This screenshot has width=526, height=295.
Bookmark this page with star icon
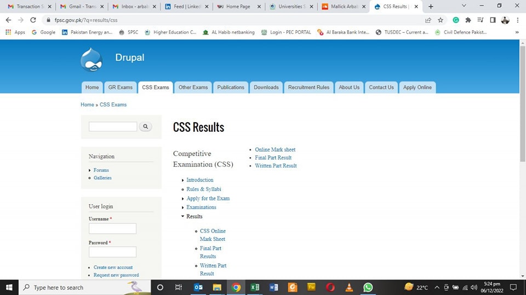tap(441, 20)
